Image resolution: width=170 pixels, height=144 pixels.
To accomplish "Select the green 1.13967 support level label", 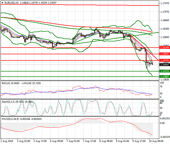I will (x=165, y=77).
